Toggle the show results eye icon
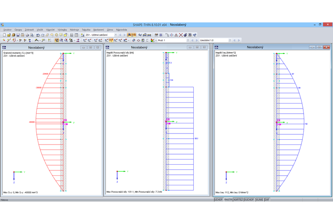 pyautogui.click(x=129, y=35)
